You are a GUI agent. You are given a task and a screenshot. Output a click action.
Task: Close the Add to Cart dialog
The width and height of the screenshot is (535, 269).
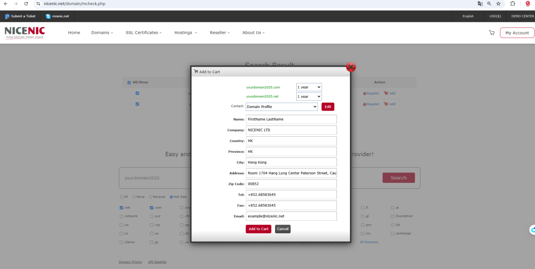[351, 67]
